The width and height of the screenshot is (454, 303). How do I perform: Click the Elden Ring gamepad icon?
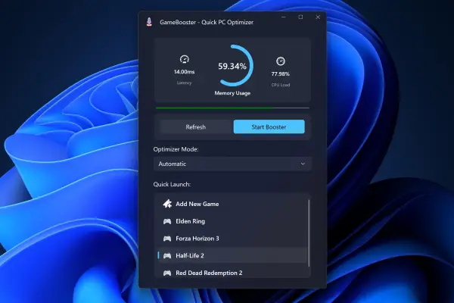point(167,221)
